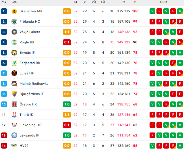Open Timrå IK team page link

[26, 115]
